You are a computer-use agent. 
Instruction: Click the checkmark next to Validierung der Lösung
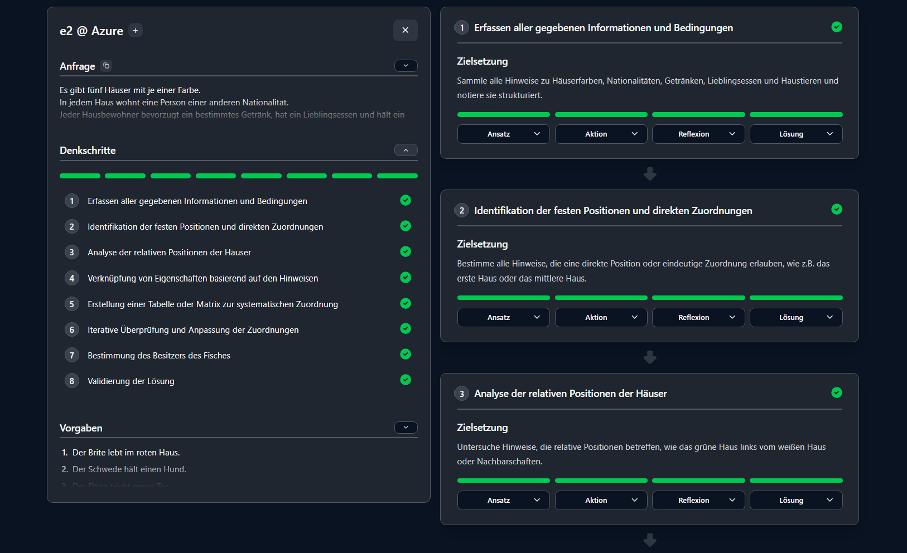tap(406, 380)
